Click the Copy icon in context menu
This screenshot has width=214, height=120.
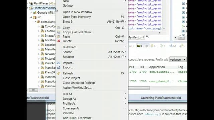tap(59, 28)
